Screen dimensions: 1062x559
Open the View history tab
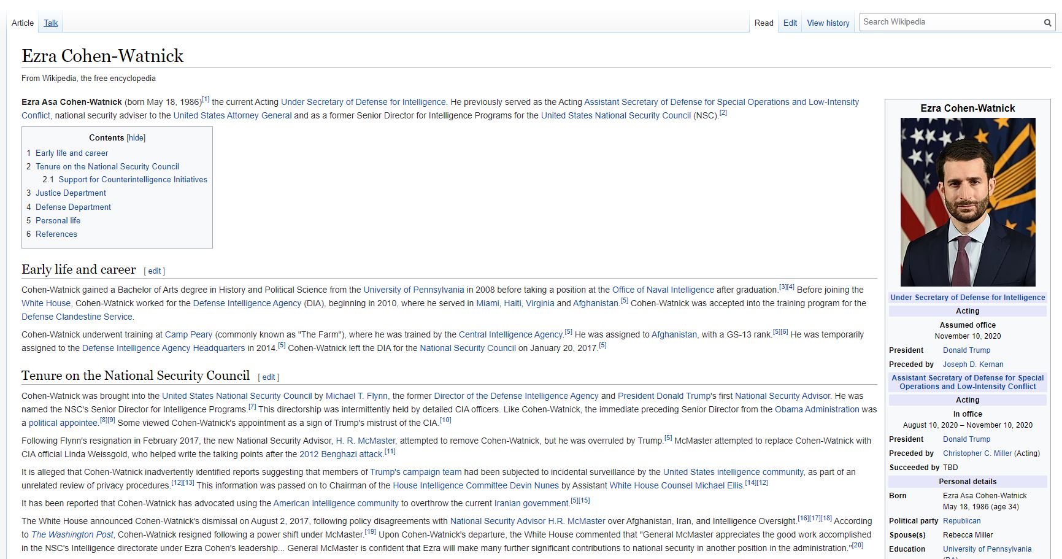[828, 23]
